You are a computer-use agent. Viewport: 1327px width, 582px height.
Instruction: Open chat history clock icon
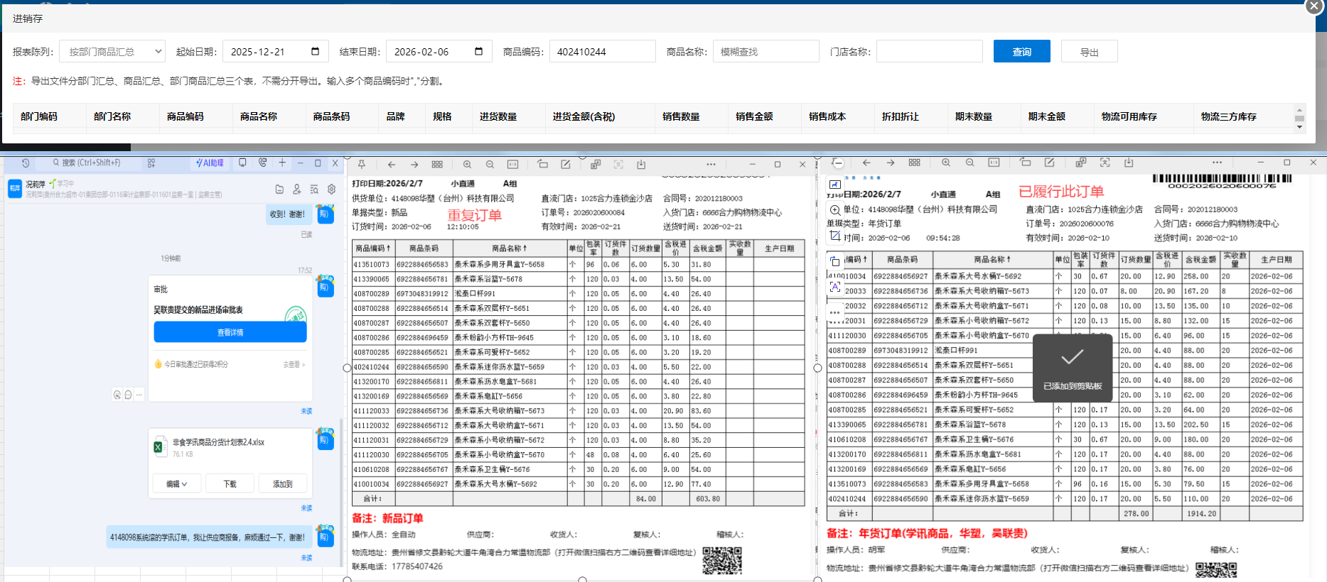(26, 163)
